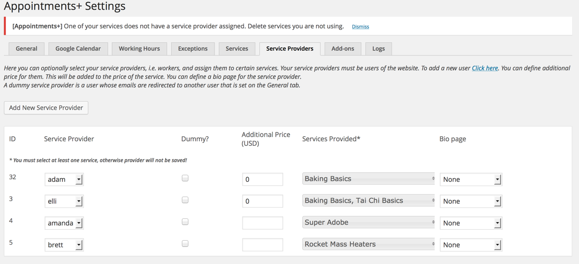Click the Additional Price field for adam
Image resolution: width=579 pixels, height=264 pixels.
click(x=262, y=179)
